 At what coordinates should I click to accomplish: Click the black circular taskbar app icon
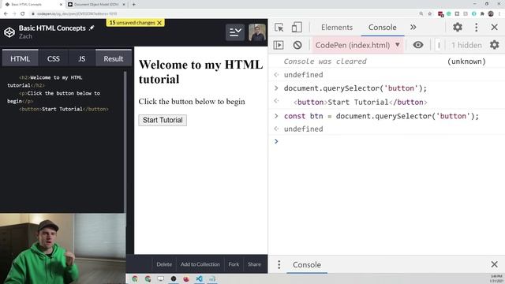click(174, 278)
